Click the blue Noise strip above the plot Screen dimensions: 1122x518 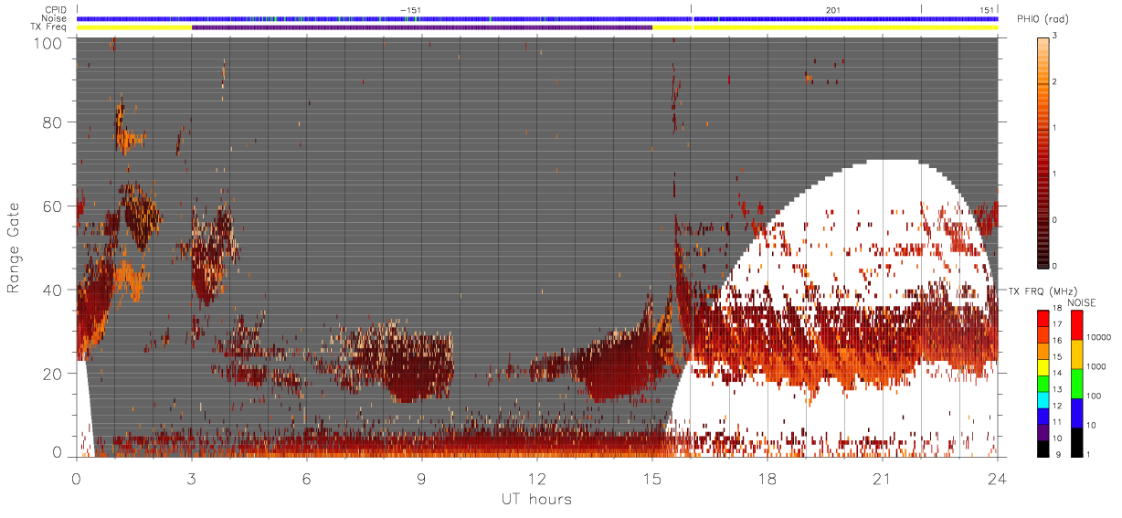tap(537, 18)
